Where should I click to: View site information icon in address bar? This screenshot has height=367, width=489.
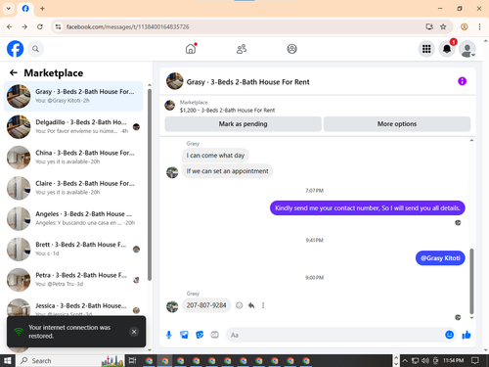click(58, 26)
